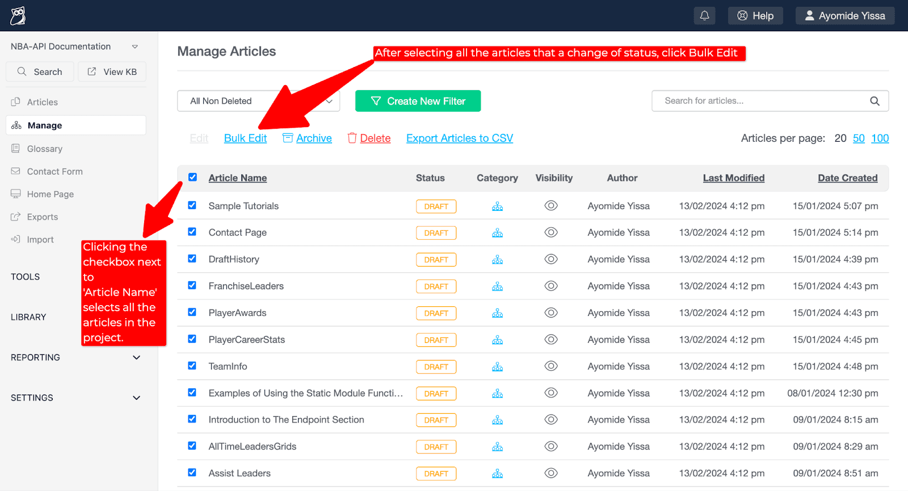This screenshot has height=491, width=908.
Task: Click Create New Filter button
Action: [418, 101]
